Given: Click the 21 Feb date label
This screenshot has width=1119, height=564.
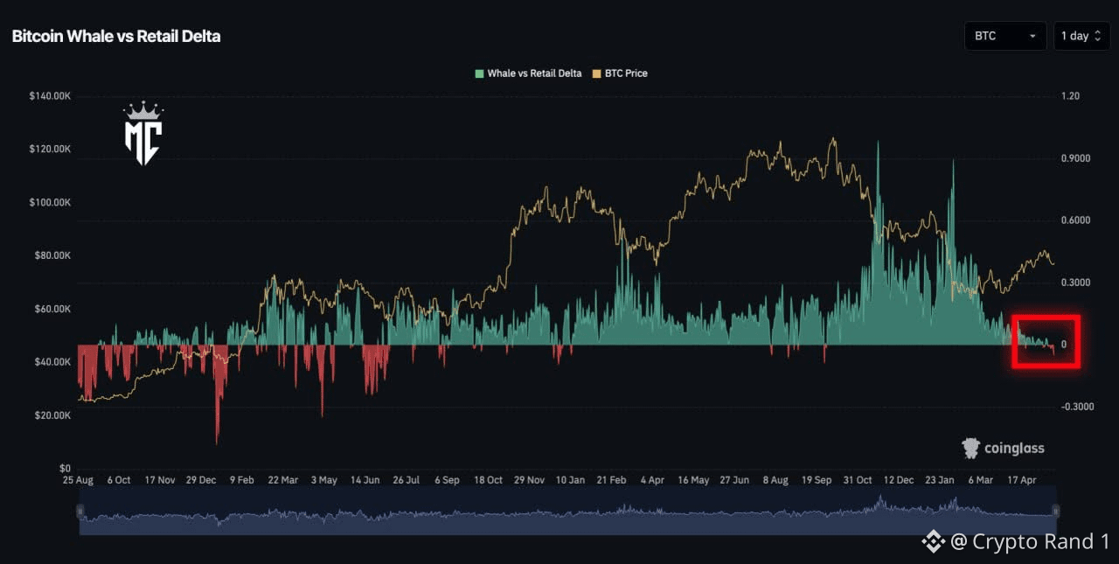Looking at the screenshot, I should 611,480.
